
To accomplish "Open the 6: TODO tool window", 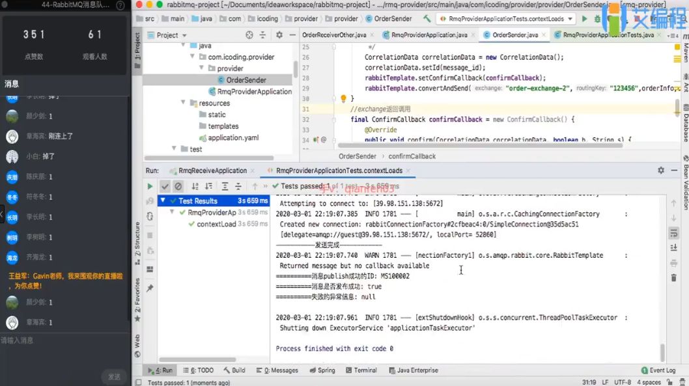I will 198,370.
